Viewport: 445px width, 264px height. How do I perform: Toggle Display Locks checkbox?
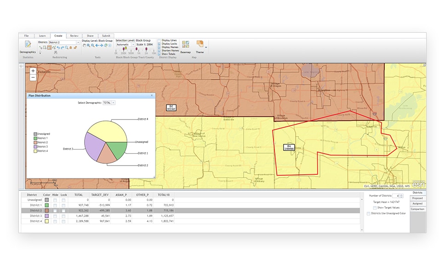[x=159, y=44]
